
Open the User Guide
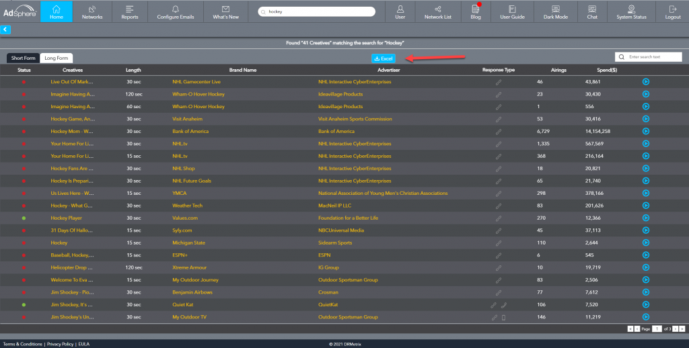tap(512, 11)
